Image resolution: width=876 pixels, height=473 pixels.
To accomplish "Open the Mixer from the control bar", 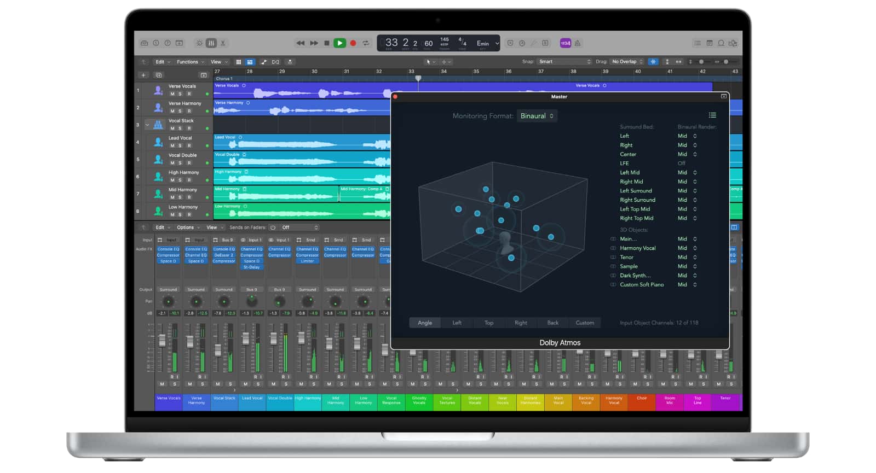I will (211, 43).
